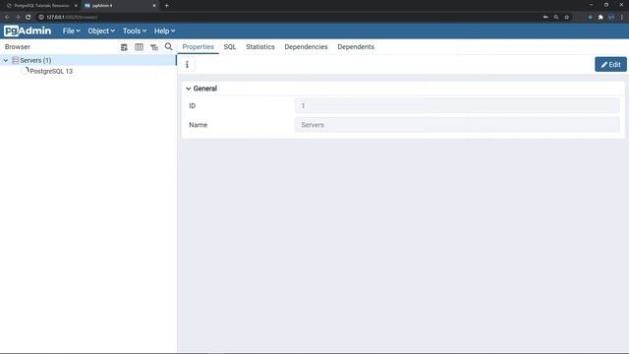This screenshot has width=629, height=354.
Task: Click the browser zoom magnifier icon
Action: pos(556,18)
